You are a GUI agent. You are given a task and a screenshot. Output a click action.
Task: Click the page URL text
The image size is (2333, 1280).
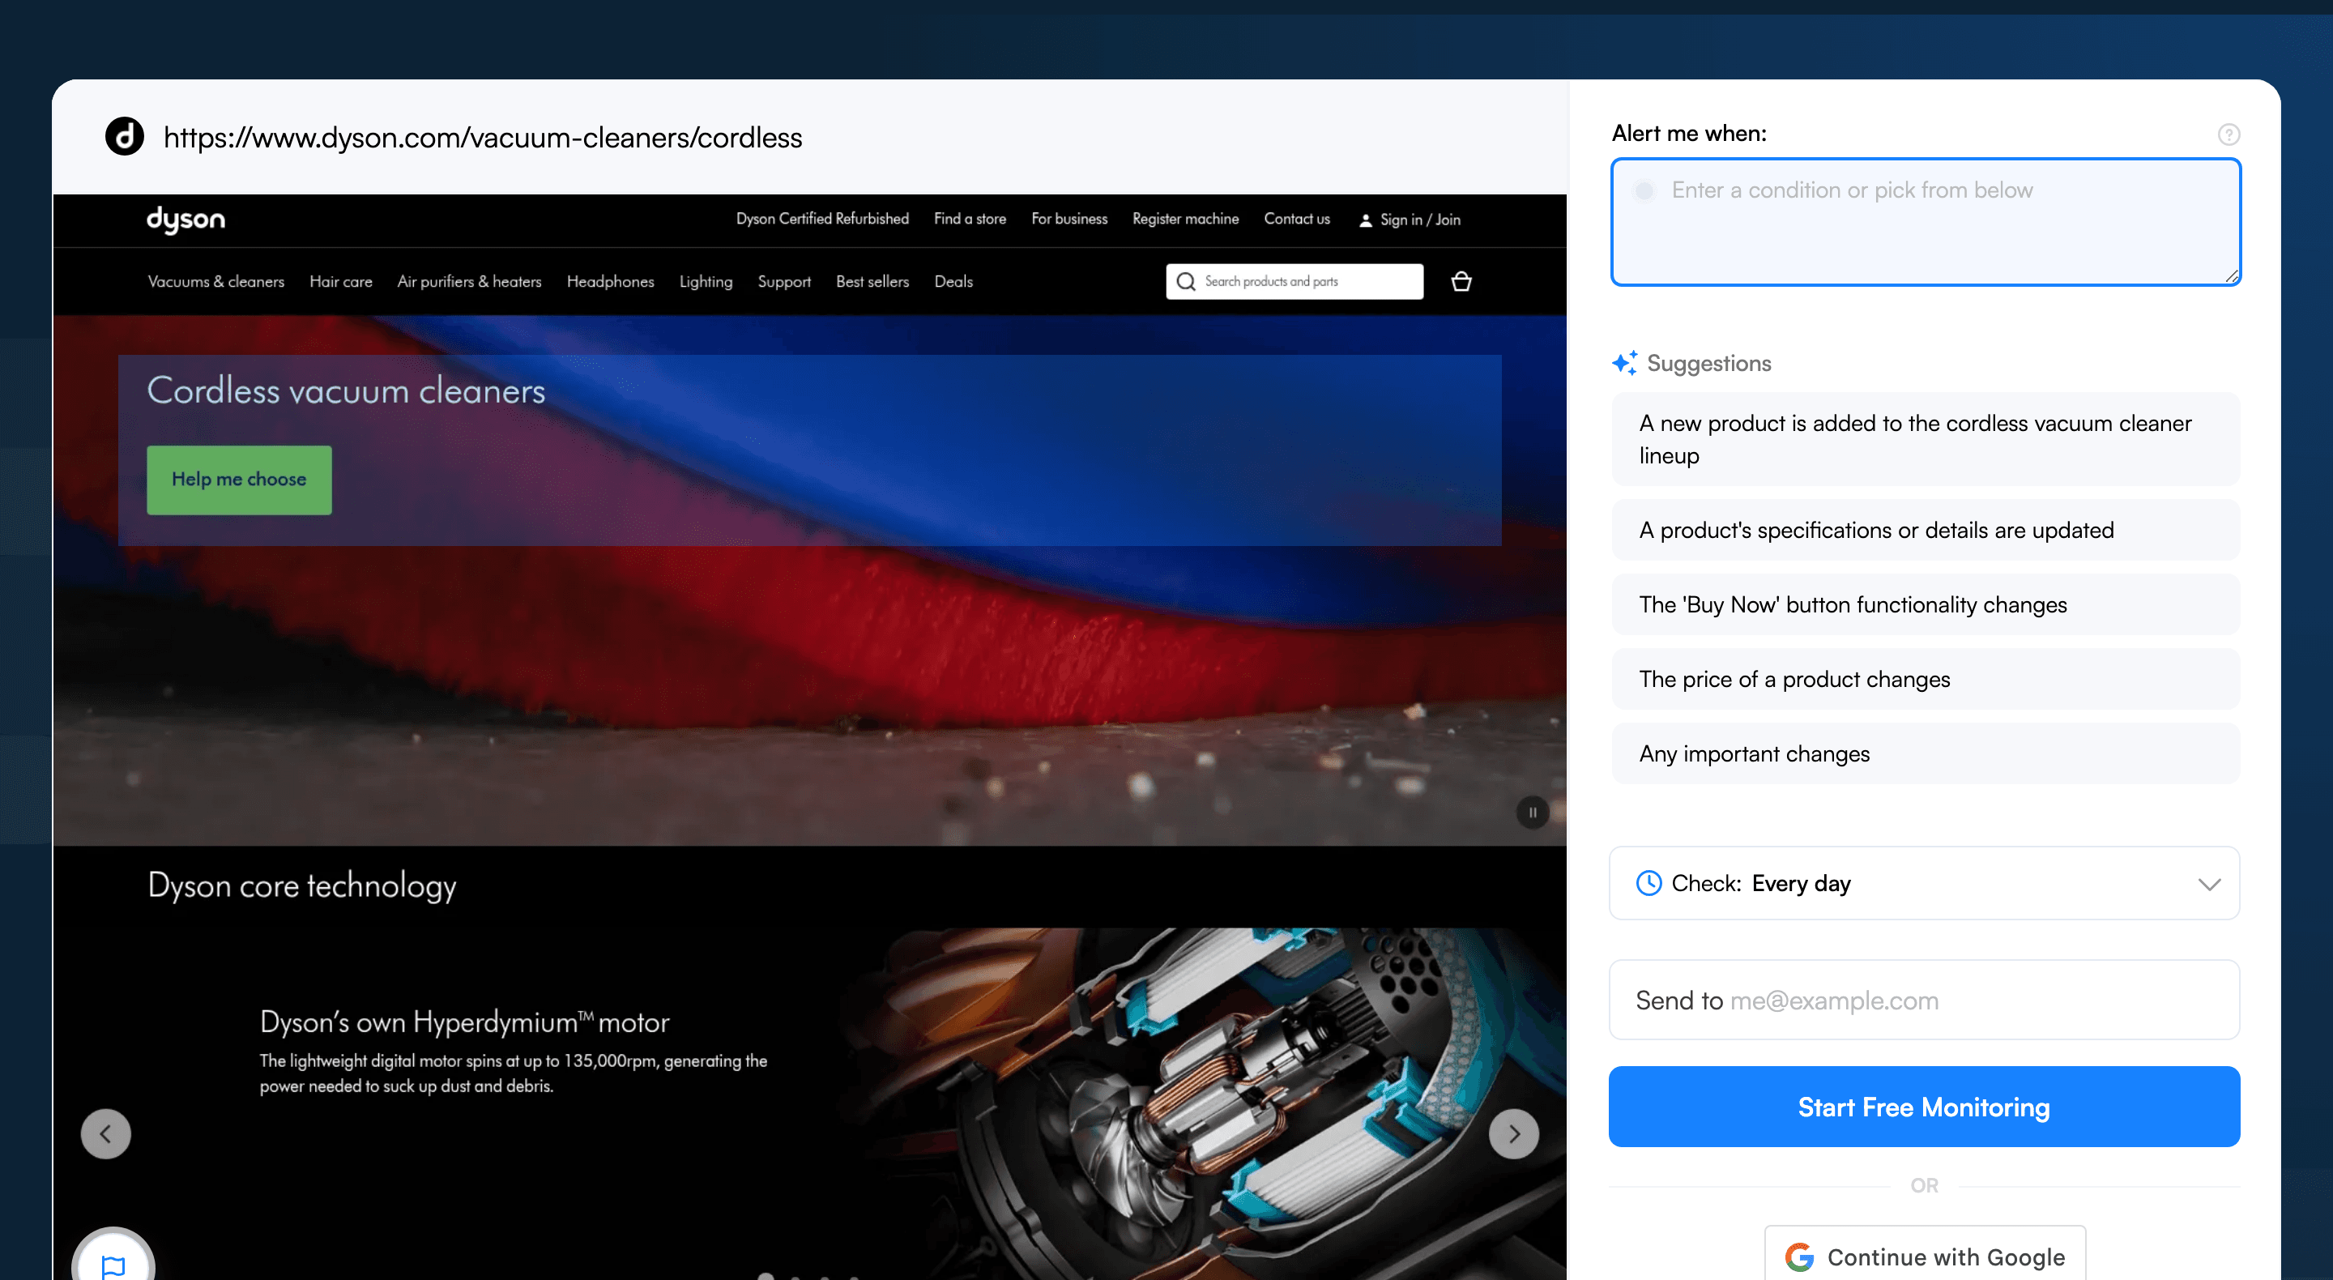pos(483,138)
